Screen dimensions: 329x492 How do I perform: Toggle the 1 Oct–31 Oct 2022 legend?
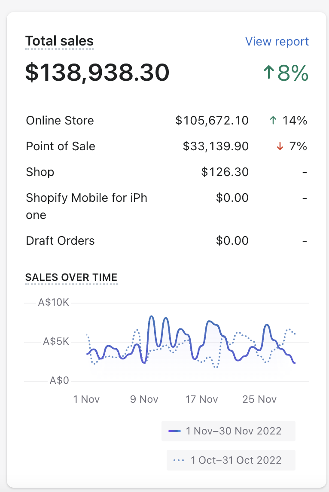(231, 460)
